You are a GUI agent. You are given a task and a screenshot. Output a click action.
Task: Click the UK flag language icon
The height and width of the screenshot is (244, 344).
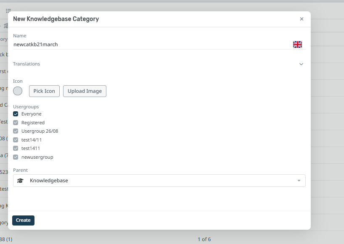click(x=297, y=45)
